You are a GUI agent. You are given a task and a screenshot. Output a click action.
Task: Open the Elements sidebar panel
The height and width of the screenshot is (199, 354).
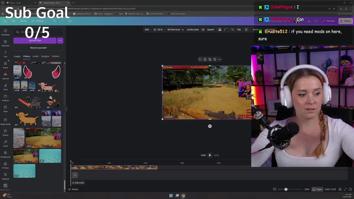click(x=5, y=43)
